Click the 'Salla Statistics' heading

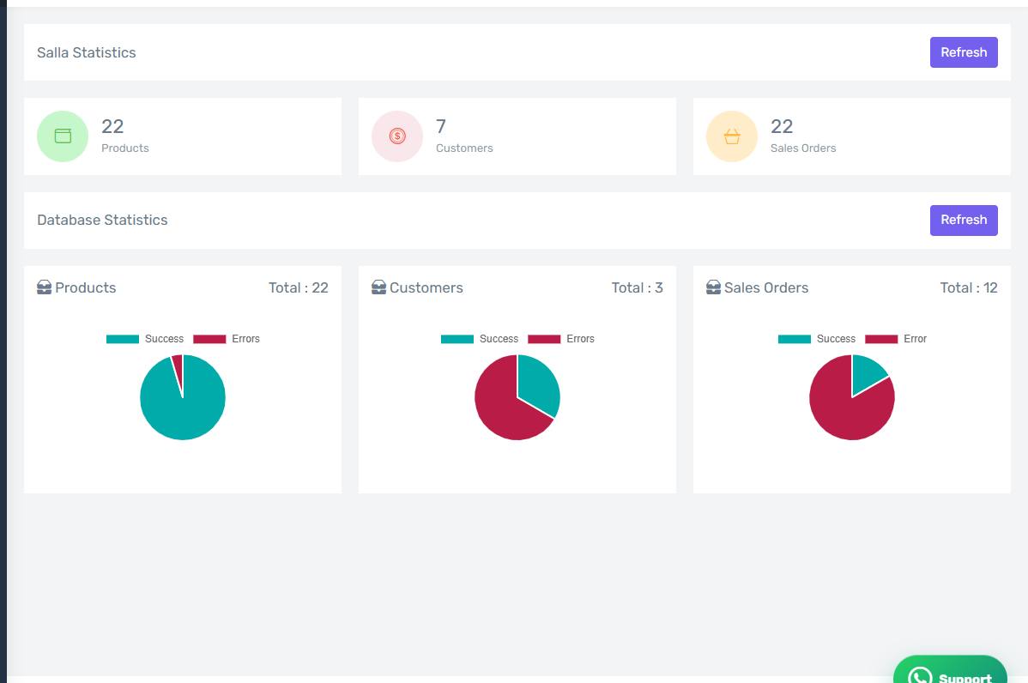(87, 52)
